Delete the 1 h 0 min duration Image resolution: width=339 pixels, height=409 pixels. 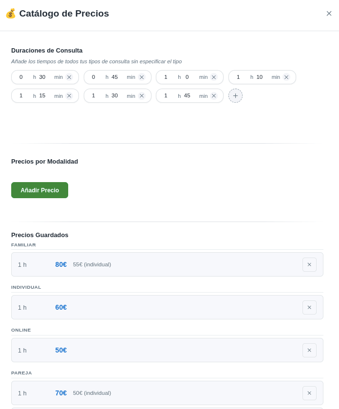[214, 77]
